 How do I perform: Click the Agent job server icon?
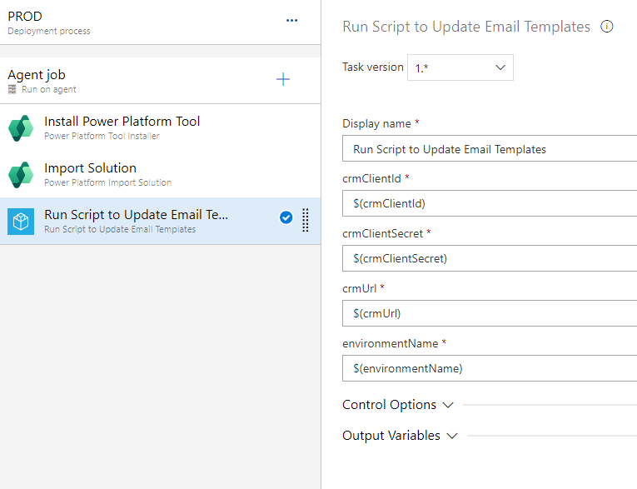(x=12, y=89)
